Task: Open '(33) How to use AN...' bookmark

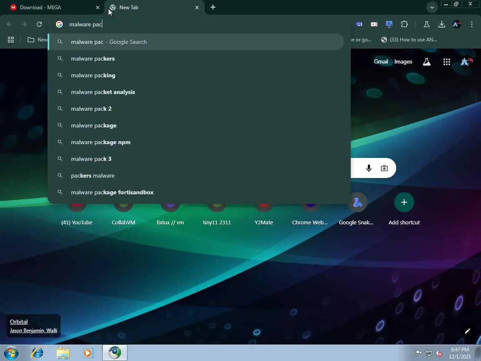Action: [x=409, y=40]
